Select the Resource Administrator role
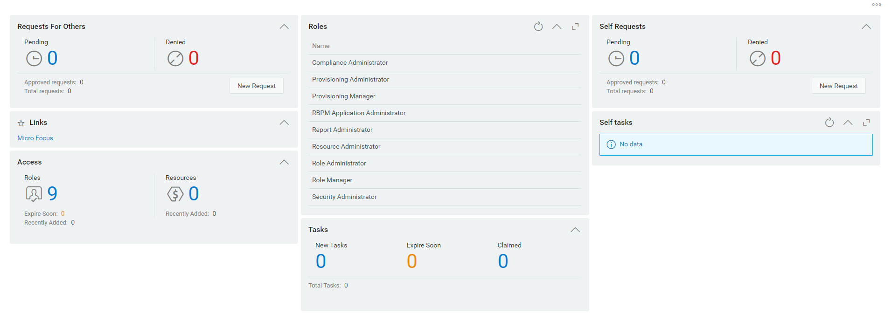Image resolution: width=892 pixels, height=315 pixels. pyautogui.click(x=445, y=147)
